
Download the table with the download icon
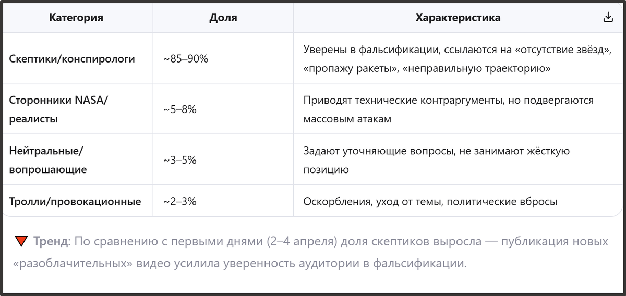click(608, 18)
